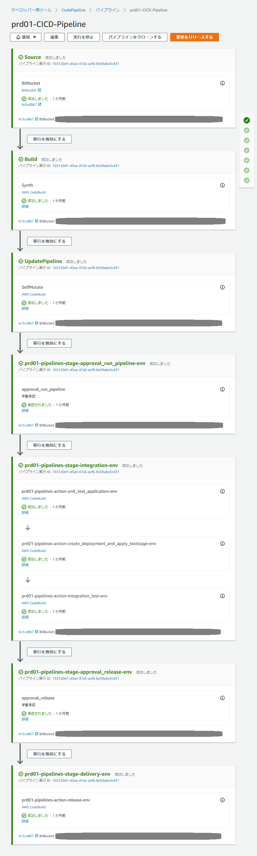Screen dimensions: 257x856
Task: Jump to last stage in status navigator
Action: (x=246, y=180)
